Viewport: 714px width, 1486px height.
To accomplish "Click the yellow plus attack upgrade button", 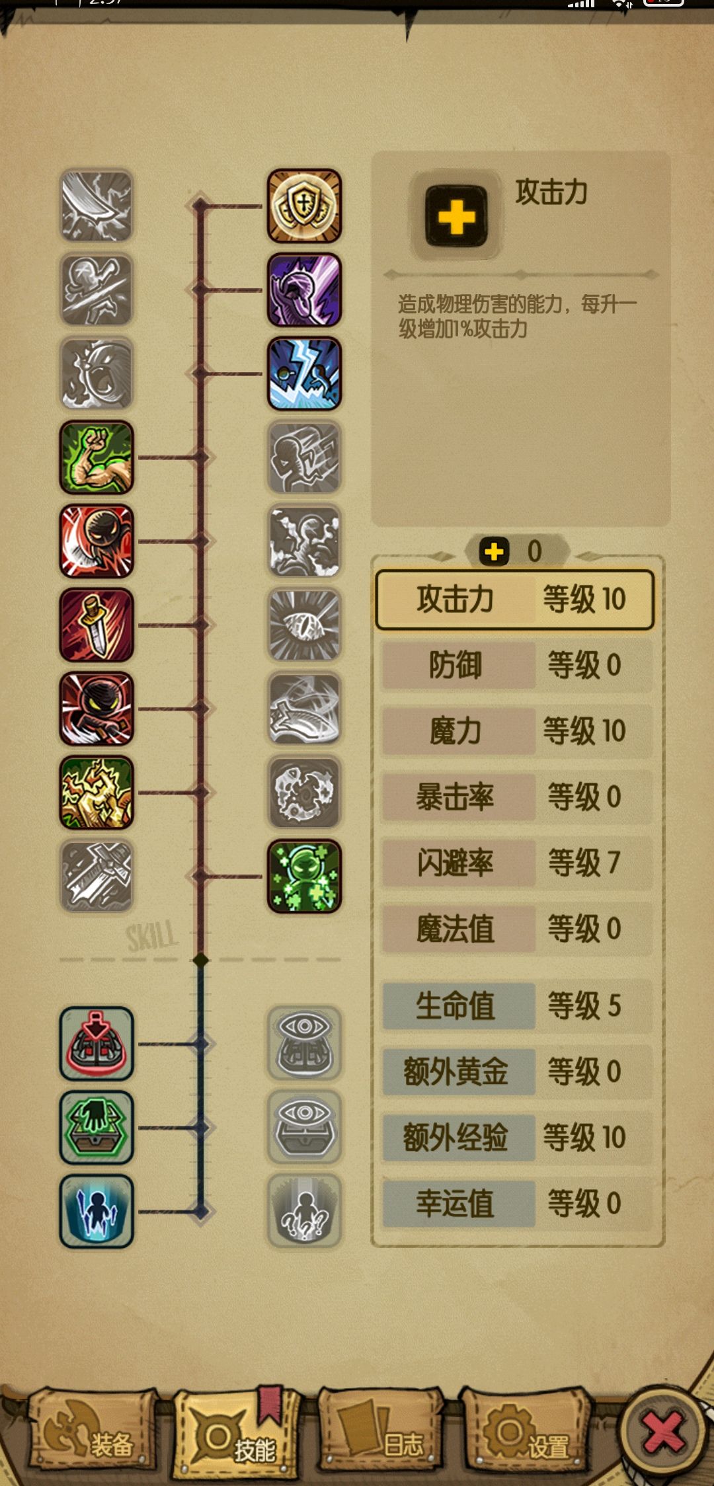I will coord(456,216).
